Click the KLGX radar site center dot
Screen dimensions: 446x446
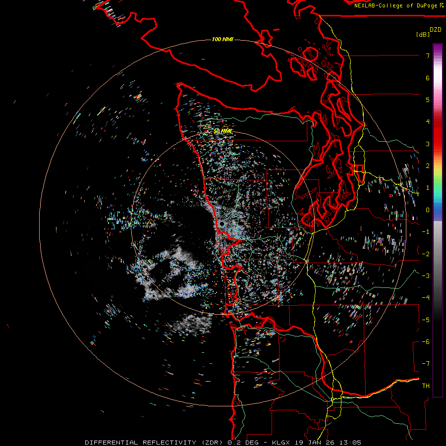pyautogui.click(x=222, y=224)
